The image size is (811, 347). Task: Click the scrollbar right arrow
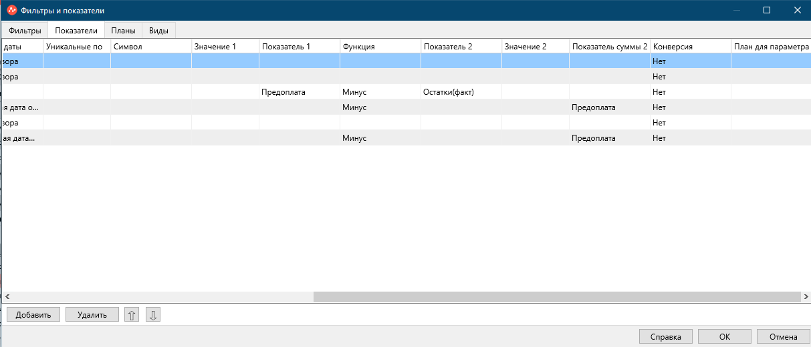806,297
